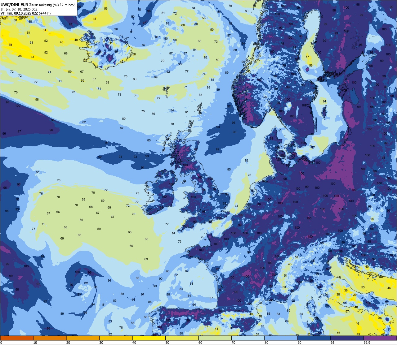Click the "UWC/DINI EUR 2km" title text
Screen dimensions: 397x345
19,5
